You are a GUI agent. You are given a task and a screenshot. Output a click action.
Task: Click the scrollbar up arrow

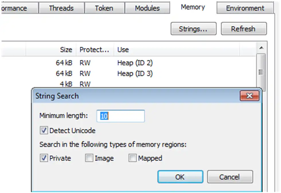pyautogui.click(x=261, y=48)
